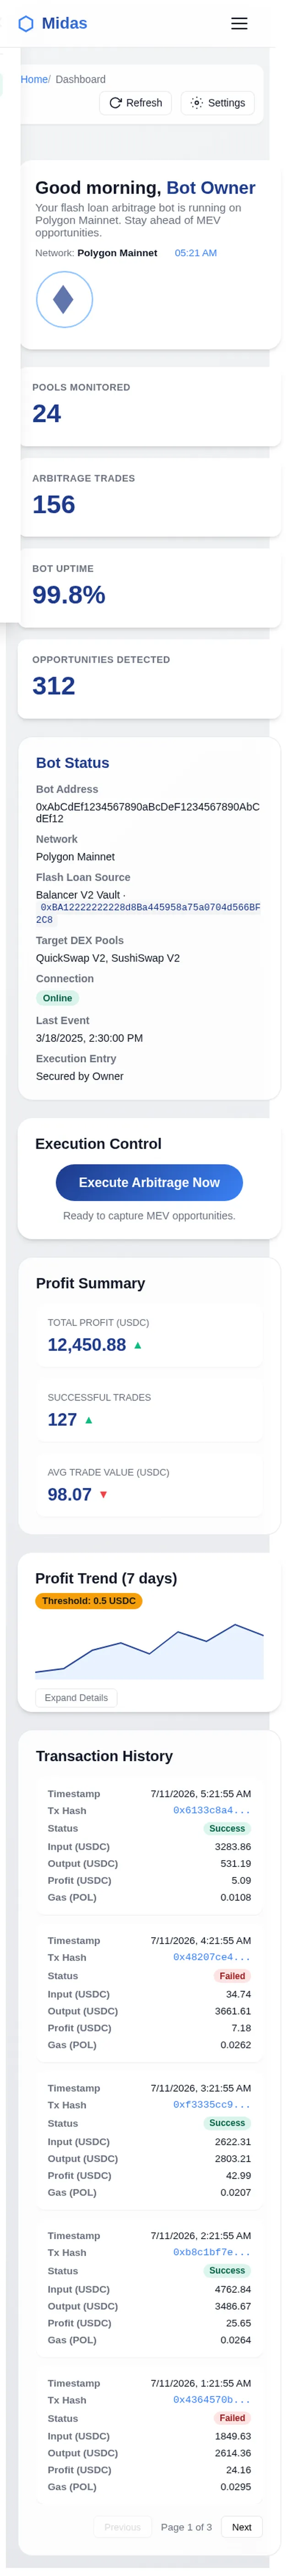The height and width of the screenshot is (2576, 293).
Task: Open transaction hash 0xb8c1bf7e
Action: point(212,2252)
